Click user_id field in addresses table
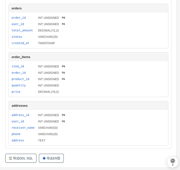Image resolution: width=180 pixels, height=170 pixels. (x=18, y=121)
